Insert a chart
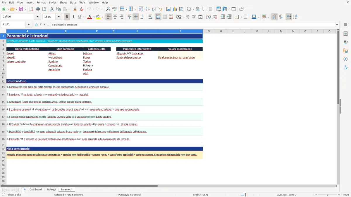The image size is (351, 197). (175, 9)
